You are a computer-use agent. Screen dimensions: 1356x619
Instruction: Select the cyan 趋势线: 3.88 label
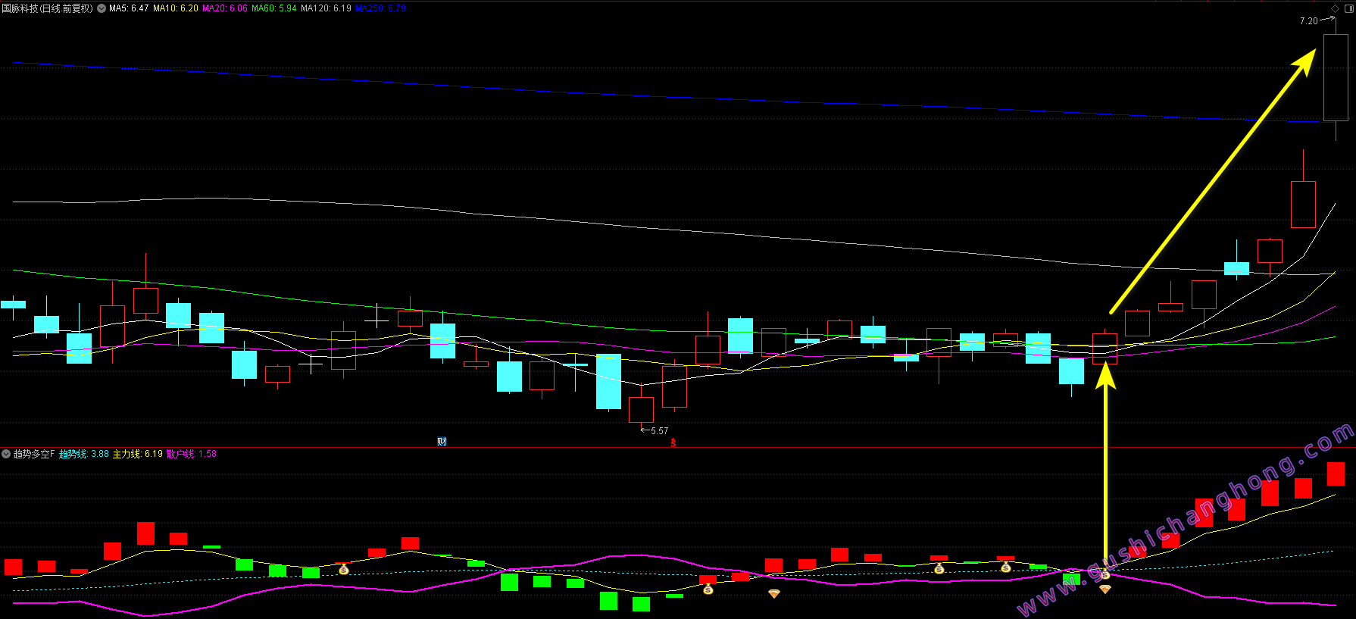(84, 454)
